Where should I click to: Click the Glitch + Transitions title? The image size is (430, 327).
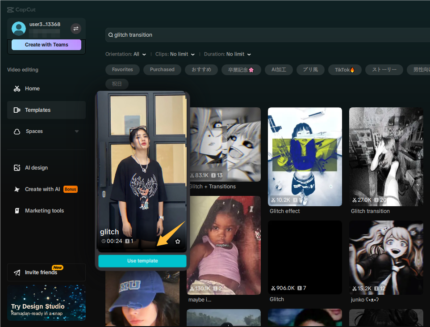[x=213, y=187]
